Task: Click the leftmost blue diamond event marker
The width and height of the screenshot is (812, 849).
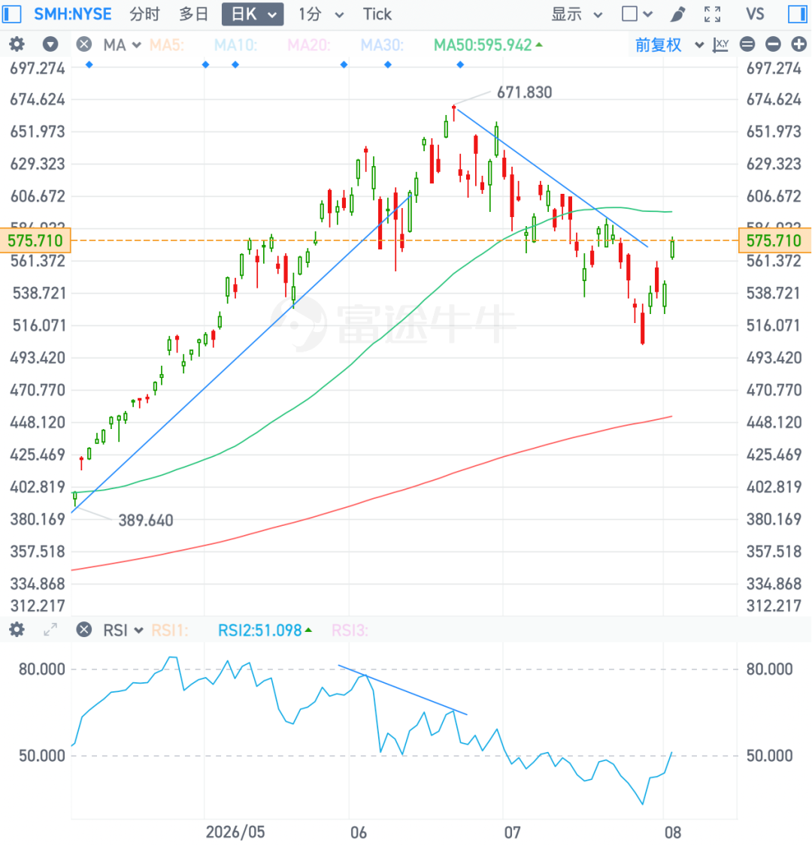Action: (x=89, y=65)
